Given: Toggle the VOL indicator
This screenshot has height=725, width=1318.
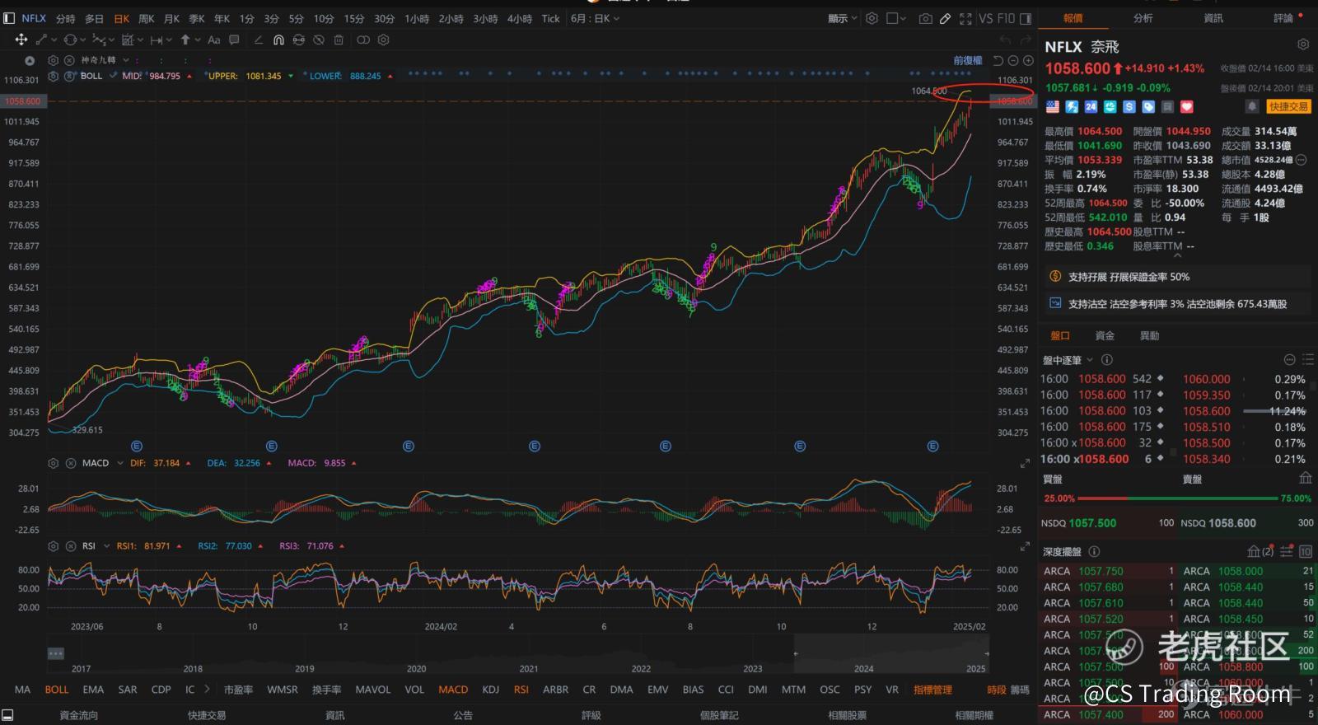Looking at the screenshot, I should 414,690.
